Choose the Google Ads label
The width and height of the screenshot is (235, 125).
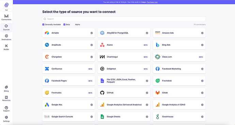[57, 105]
